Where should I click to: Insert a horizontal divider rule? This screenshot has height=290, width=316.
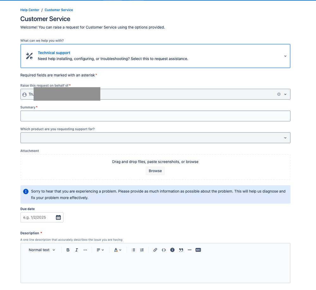click(189, 250)
